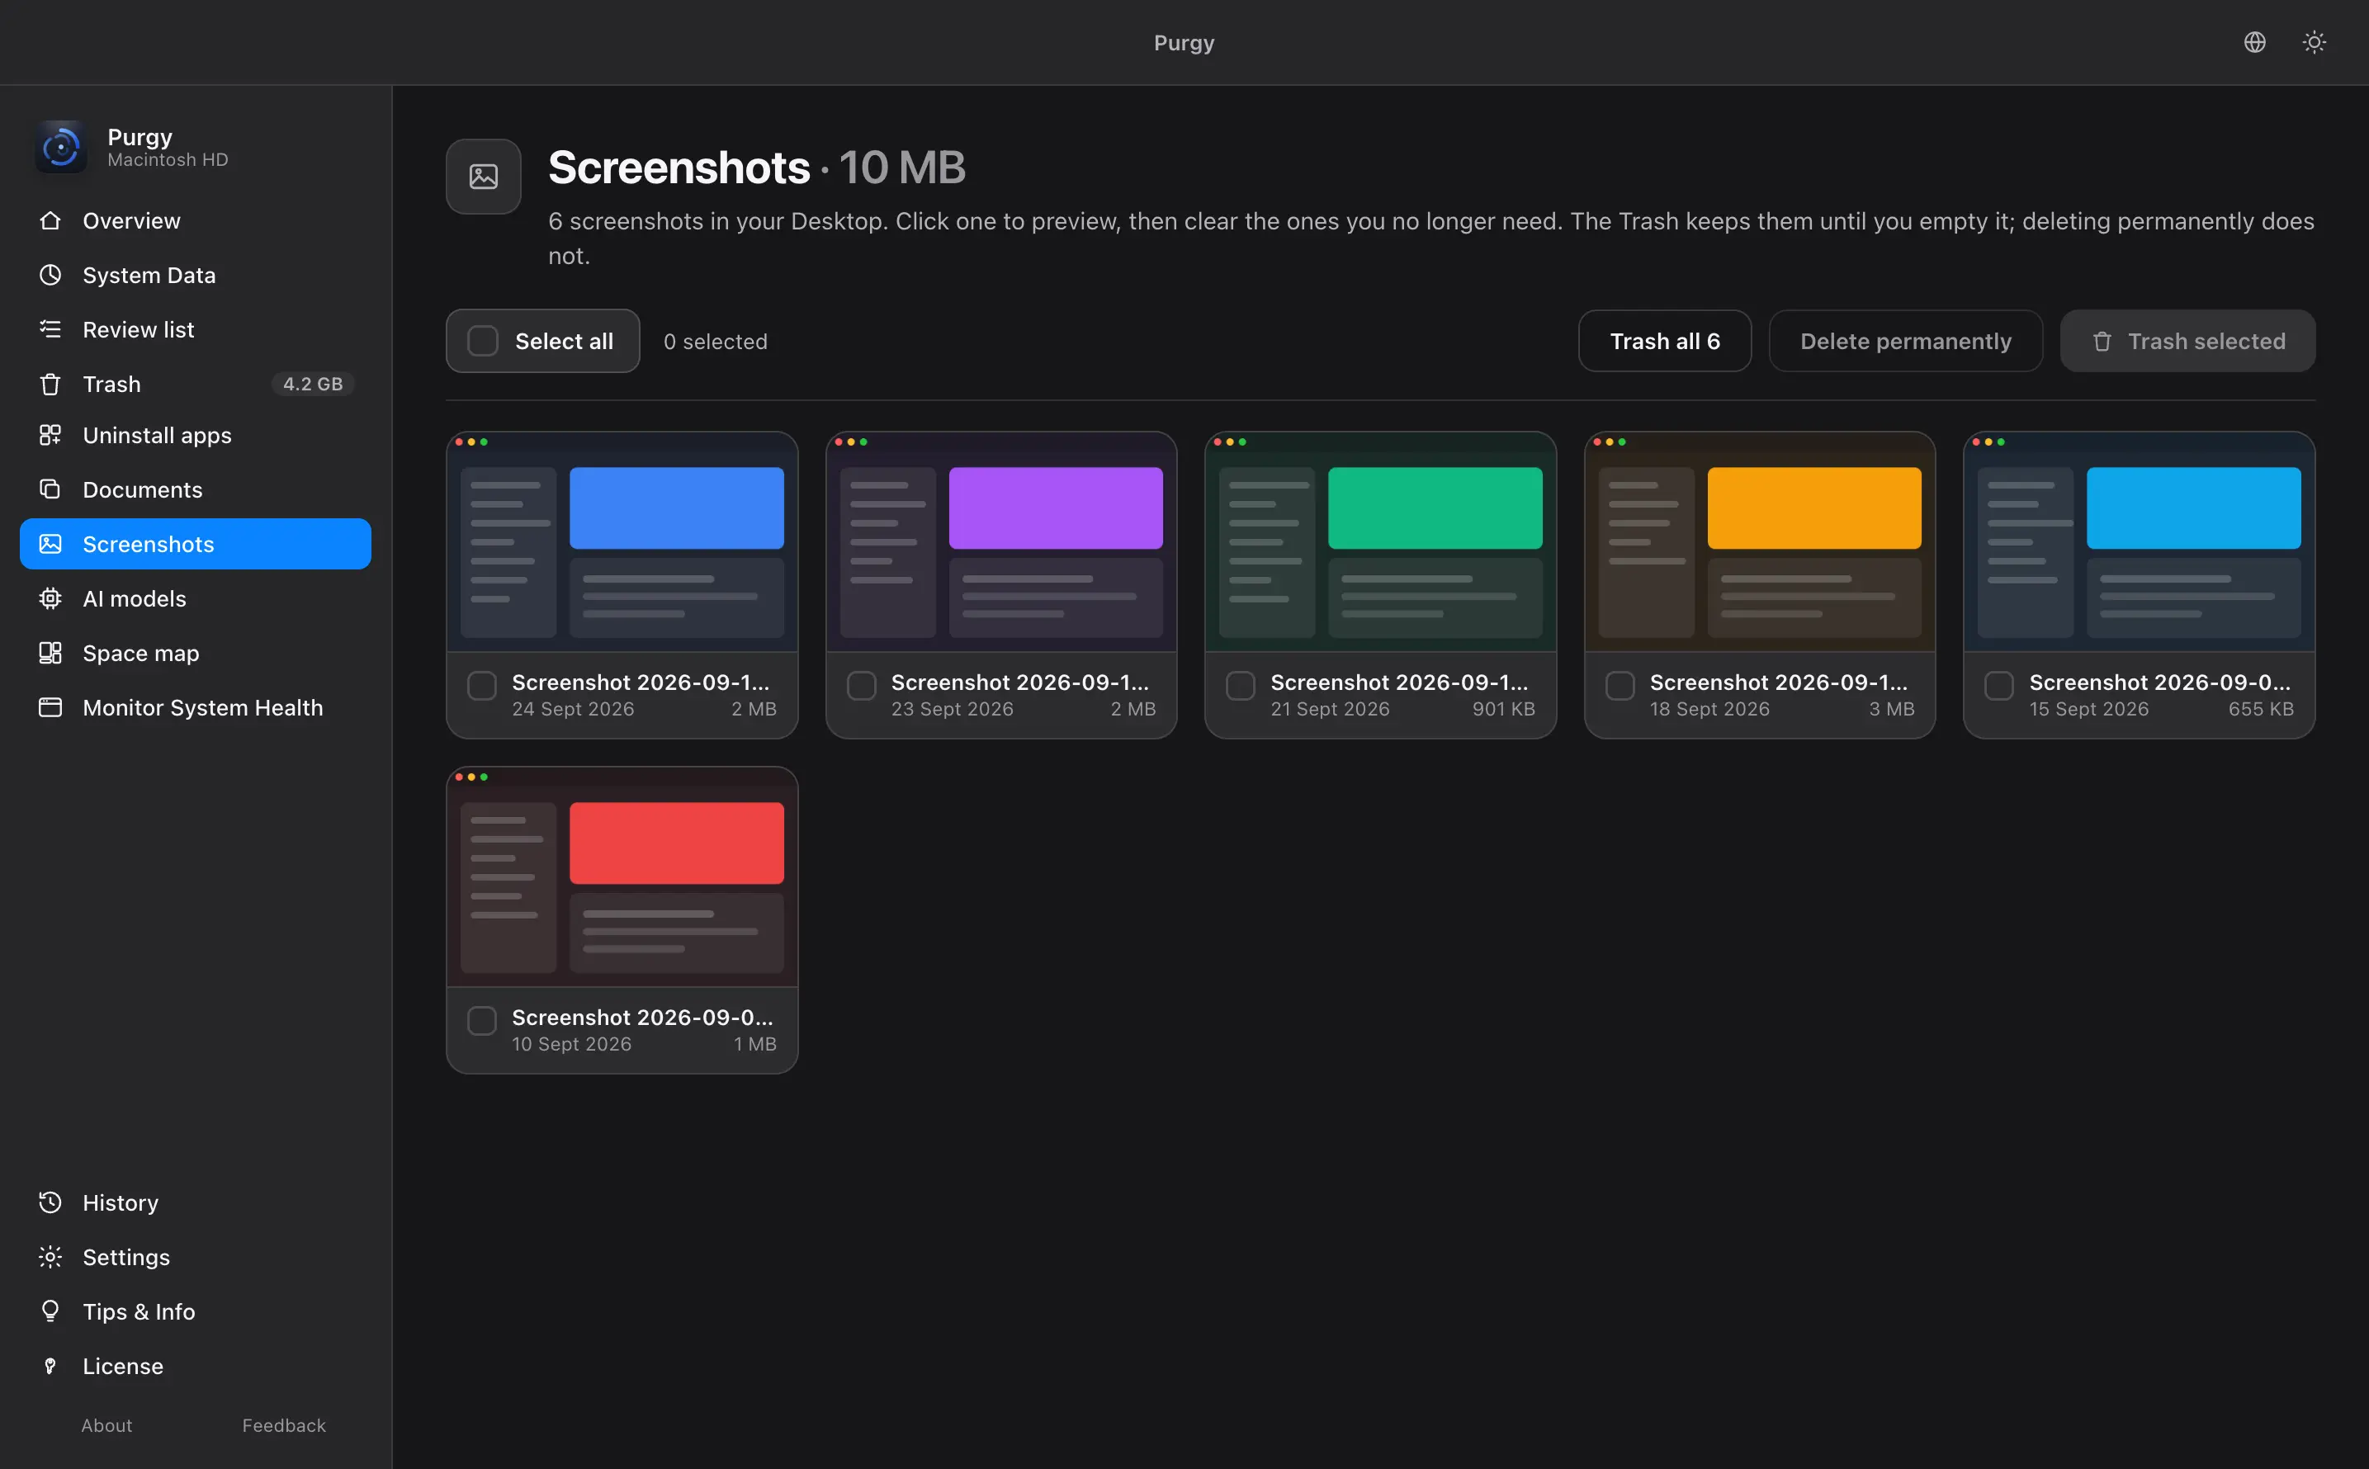The height and width of the screenshot is (1469, 2369).
Task: Open the Space map view
Action: click(x=196, y=653)
